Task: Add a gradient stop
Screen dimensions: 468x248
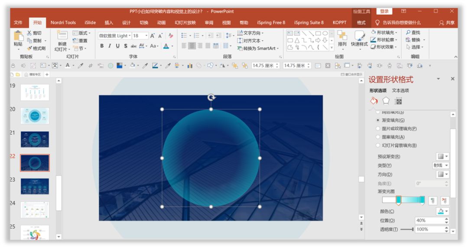Action: pyautogui.click(x=433, y=200)
